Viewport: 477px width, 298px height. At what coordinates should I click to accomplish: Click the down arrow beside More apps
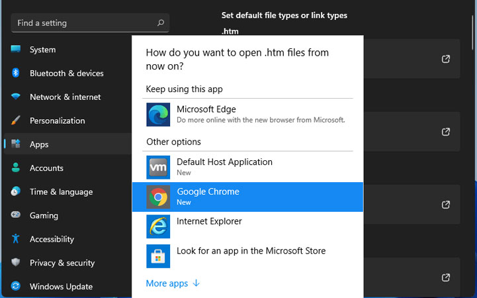(x=196, y=283)
